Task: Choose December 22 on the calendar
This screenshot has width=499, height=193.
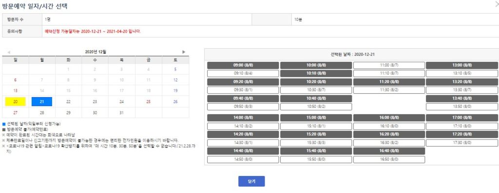Action: pos(68,102)
